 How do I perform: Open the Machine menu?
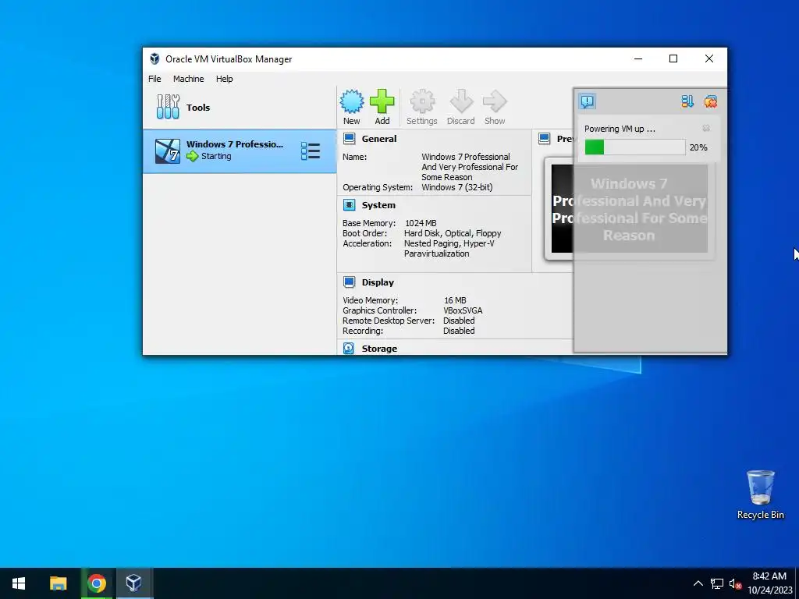[x=189, y=79]
